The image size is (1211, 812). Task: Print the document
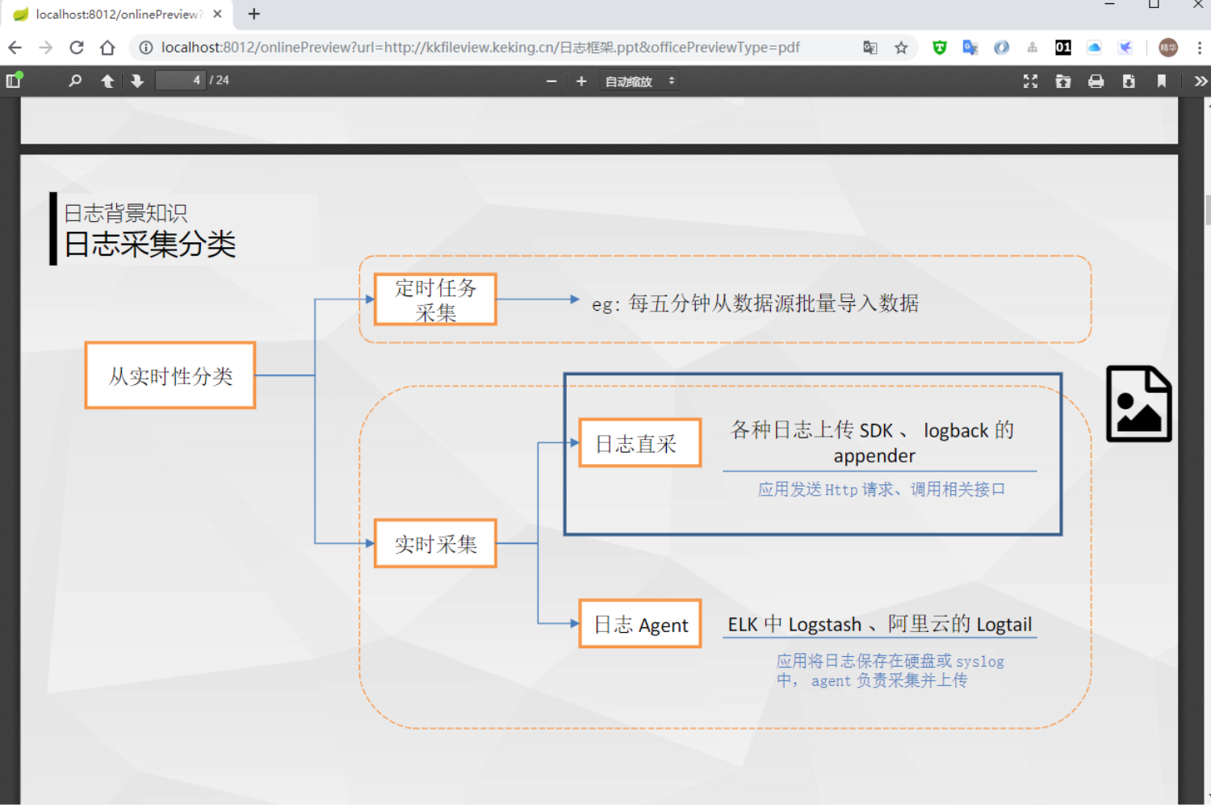click(x=1096, y=81)
